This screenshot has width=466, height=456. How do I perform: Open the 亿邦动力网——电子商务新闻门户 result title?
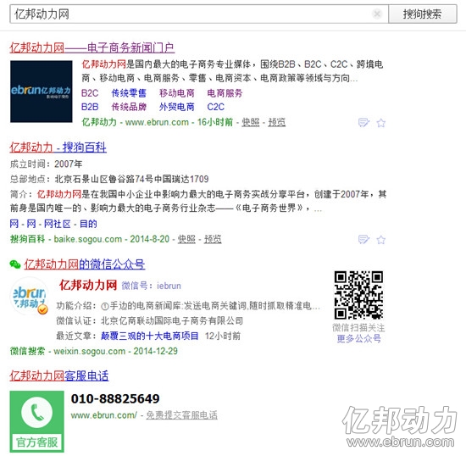tap(92, 47)
